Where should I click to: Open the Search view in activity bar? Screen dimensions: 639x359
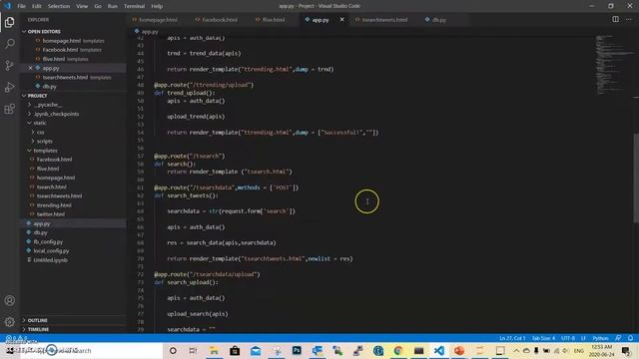click(x=10, y=44)
